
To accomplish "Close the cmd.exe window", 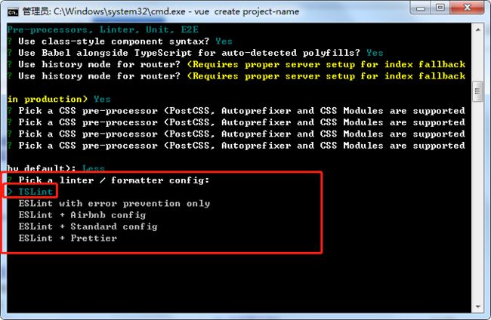I will point(467,8).
